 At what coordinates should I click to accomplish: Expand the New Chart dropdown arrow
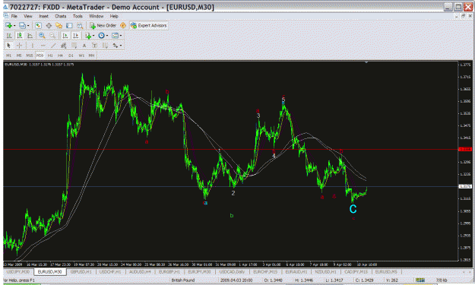tap(14, 25)
